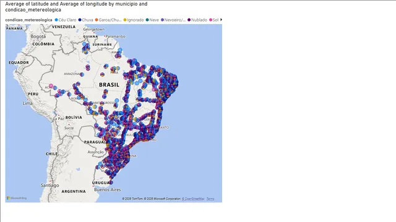Click the Georgetown city label
Image resolution: width=396 pixels, height=222 pixels.
93,29
